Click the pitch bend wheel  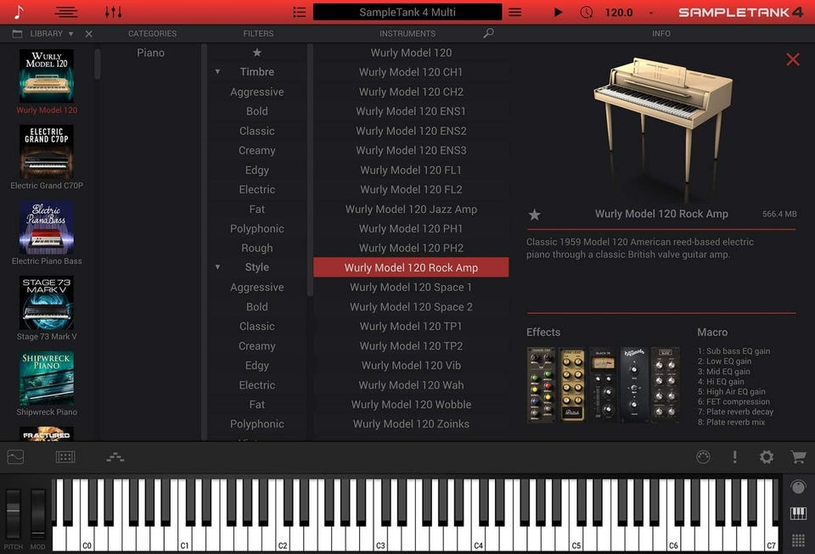(x=14, y=513)
